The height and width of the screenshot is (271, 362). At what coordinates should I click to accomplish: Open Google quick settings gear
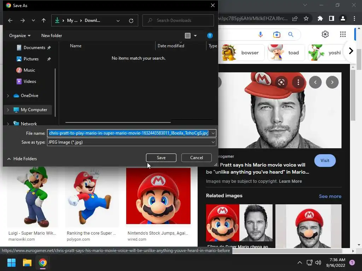pyautogui.click(x=325, y=34)
